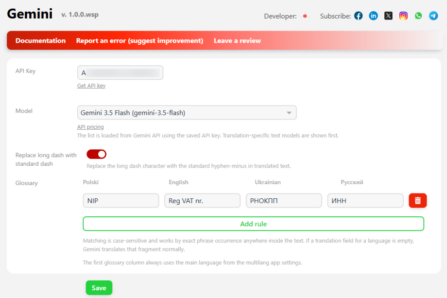
Task: Click the Model label
Action: coord(24,111)
